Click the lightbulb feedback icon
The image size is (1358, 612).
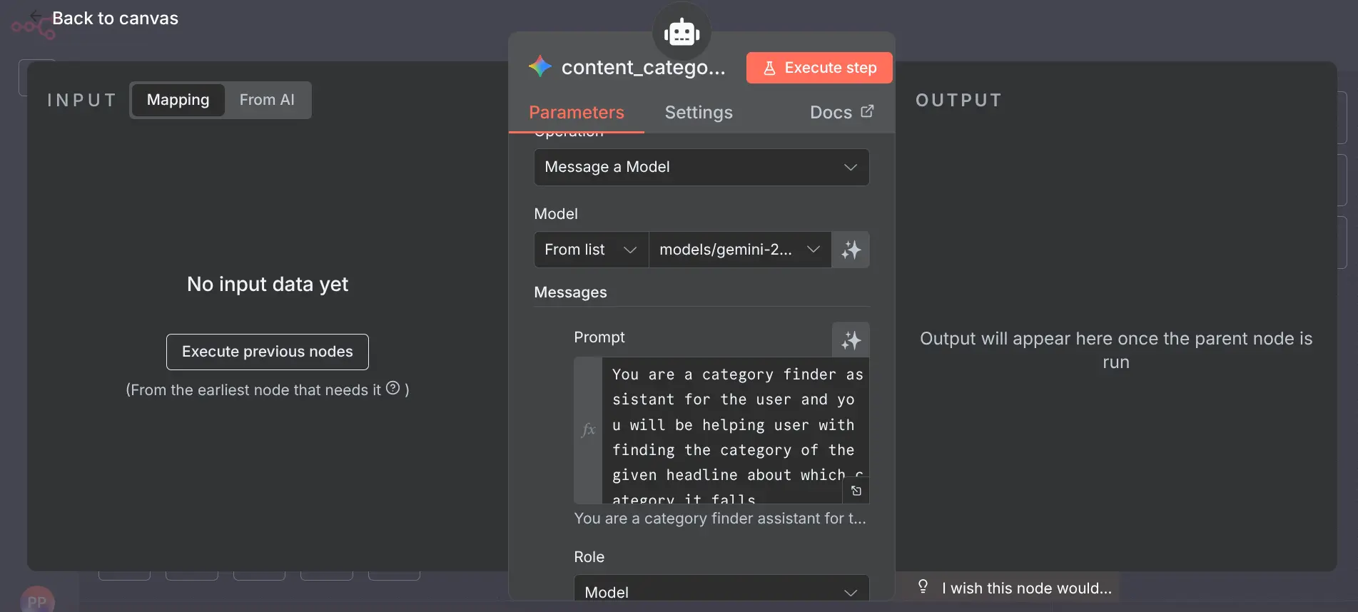tap(923, 587)
